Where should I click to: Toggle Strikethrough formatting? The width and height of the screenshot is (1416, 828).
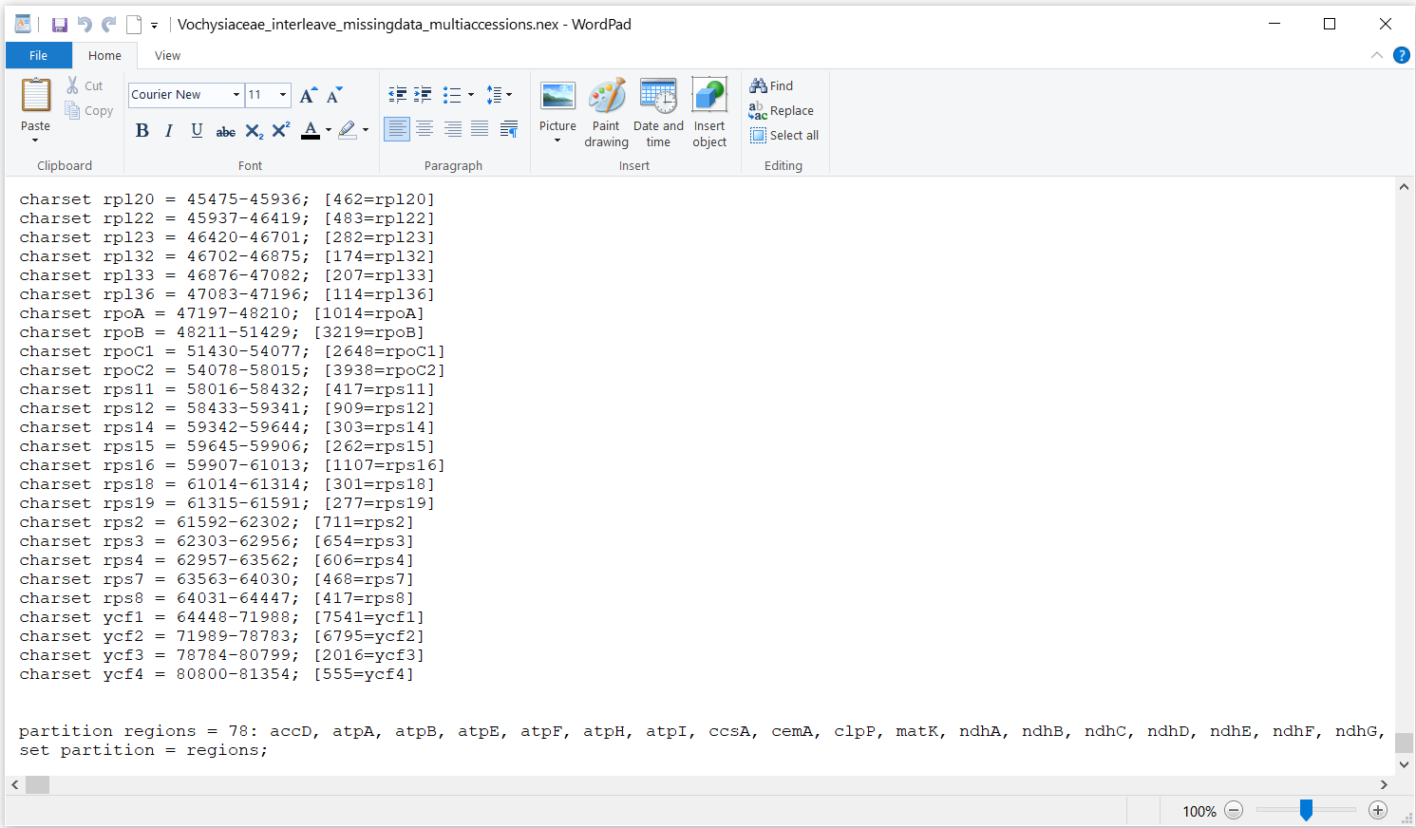[225, 130]
